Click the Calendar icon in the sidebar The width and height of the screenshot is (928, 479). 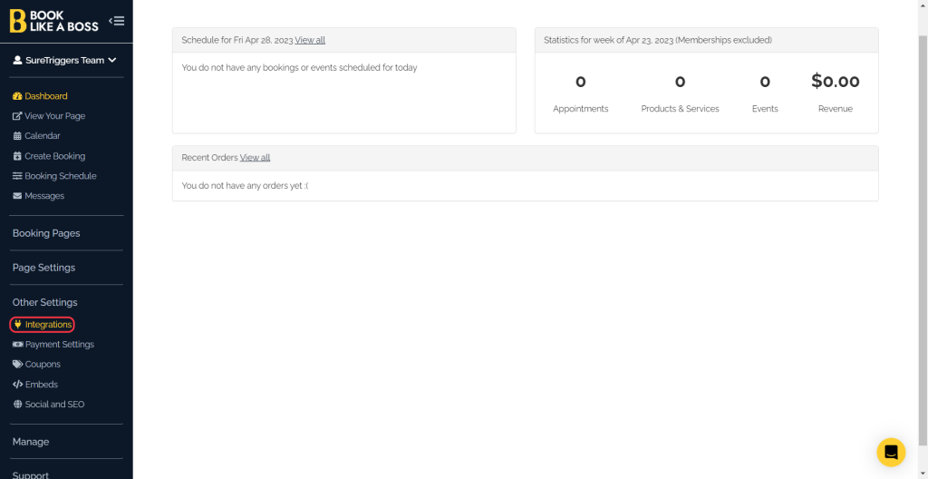(17, 136)
